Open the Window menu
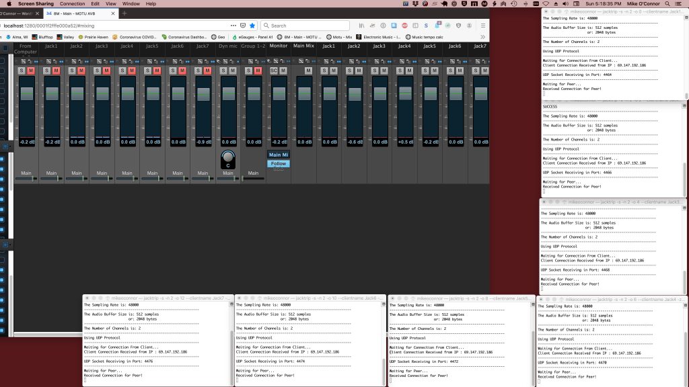Image resolution: width=689 pixels, height=387 pixels. click(x=131, y=3)
